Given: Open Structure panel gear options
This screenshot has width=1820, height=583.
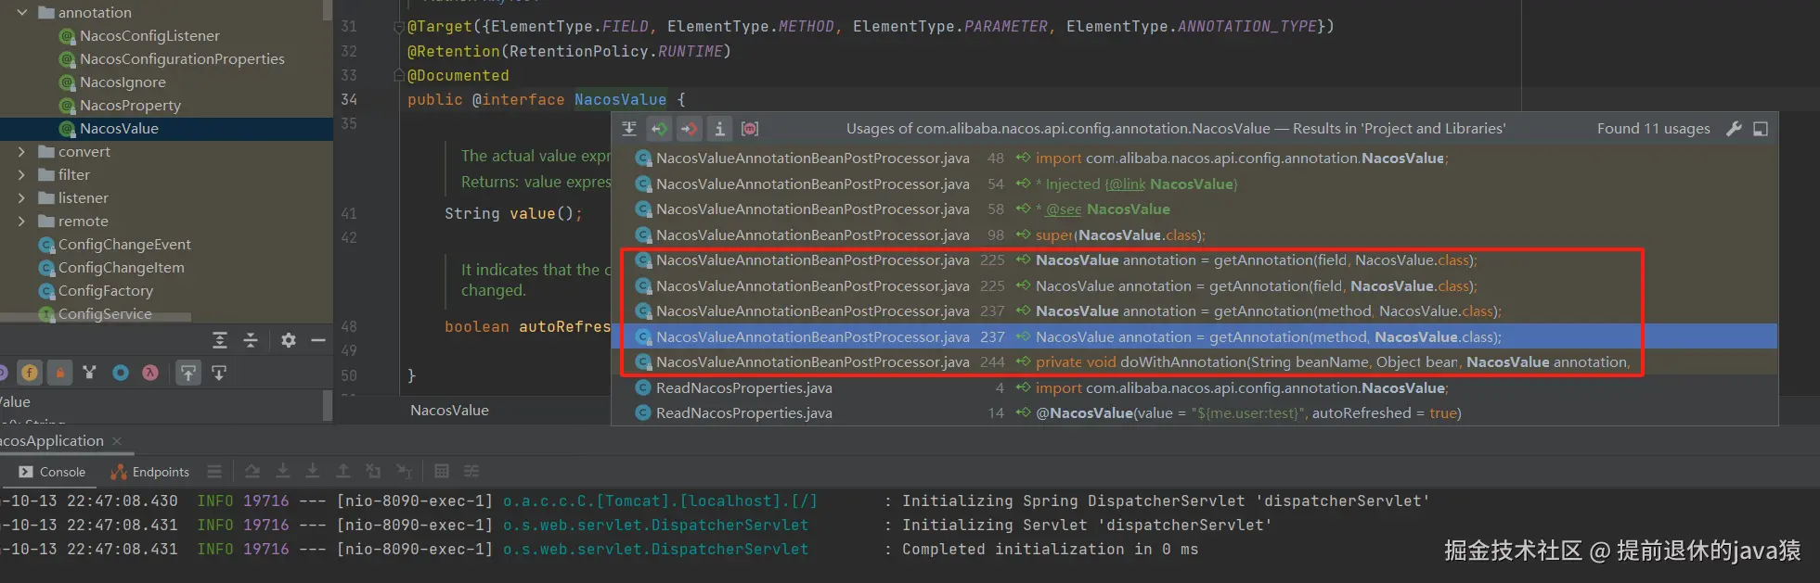Looking at the screenshot, I should pyautogui.click(x=289, y=340).
